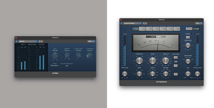This screenshot has width=214, height=108.
Task: Click the Limiter input level meter bars
Action: click(23, 65)
